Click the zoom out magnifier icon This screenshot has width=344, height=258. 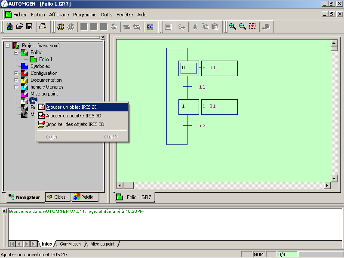243,27
